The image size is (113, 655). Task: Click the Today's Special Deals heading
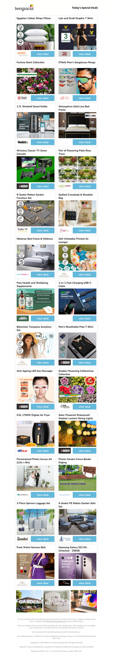point(85,8)
